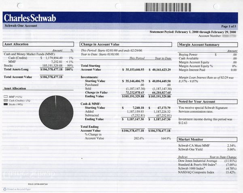Click the "Sold" row label
Screen dimensions: 243x193
pos(88,88)
